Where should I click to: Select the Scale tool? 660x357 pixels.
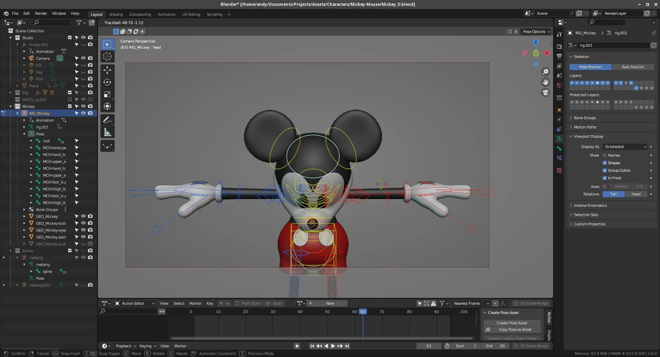[x=107, y=94]
